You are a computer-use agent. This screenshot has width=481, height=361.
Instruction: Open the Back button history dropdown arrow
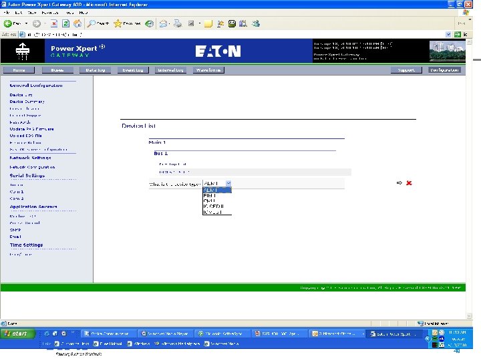coord(26,23)
